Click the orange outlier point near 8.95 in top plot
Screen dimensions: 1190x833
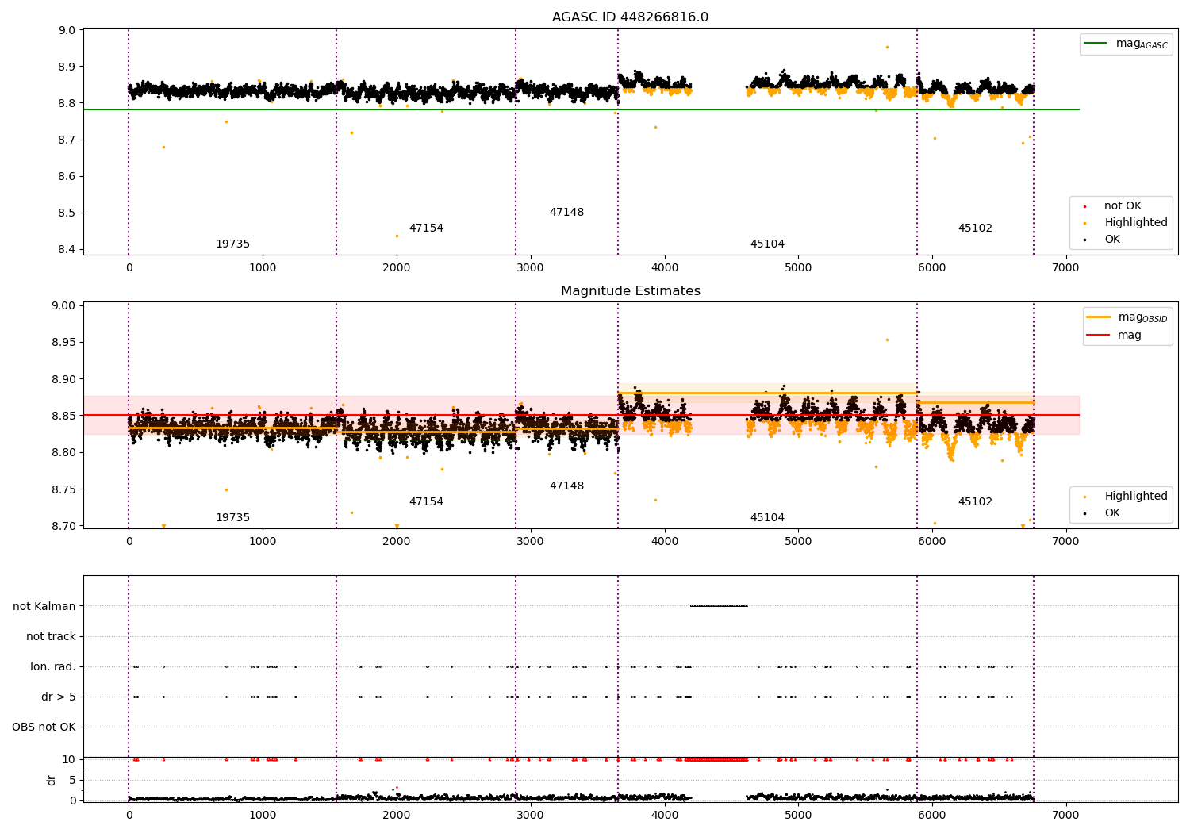(x=887, y=47)
